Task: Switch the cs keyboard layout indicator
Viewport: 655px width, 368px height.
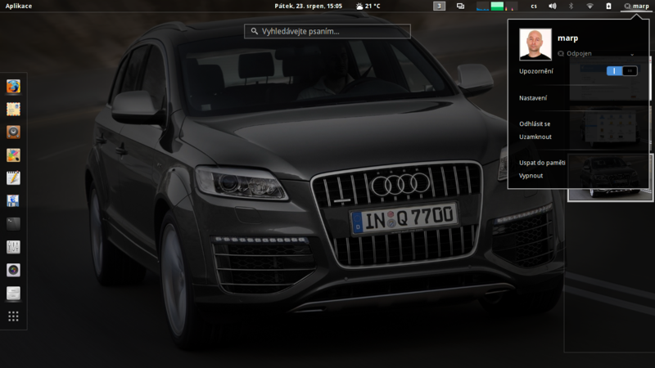Action: 534,6
